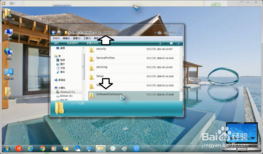Click the file list scroll up arrow
Image resolution: width=263 pixels, height=154 pixels.
click(x=181, y=48)
